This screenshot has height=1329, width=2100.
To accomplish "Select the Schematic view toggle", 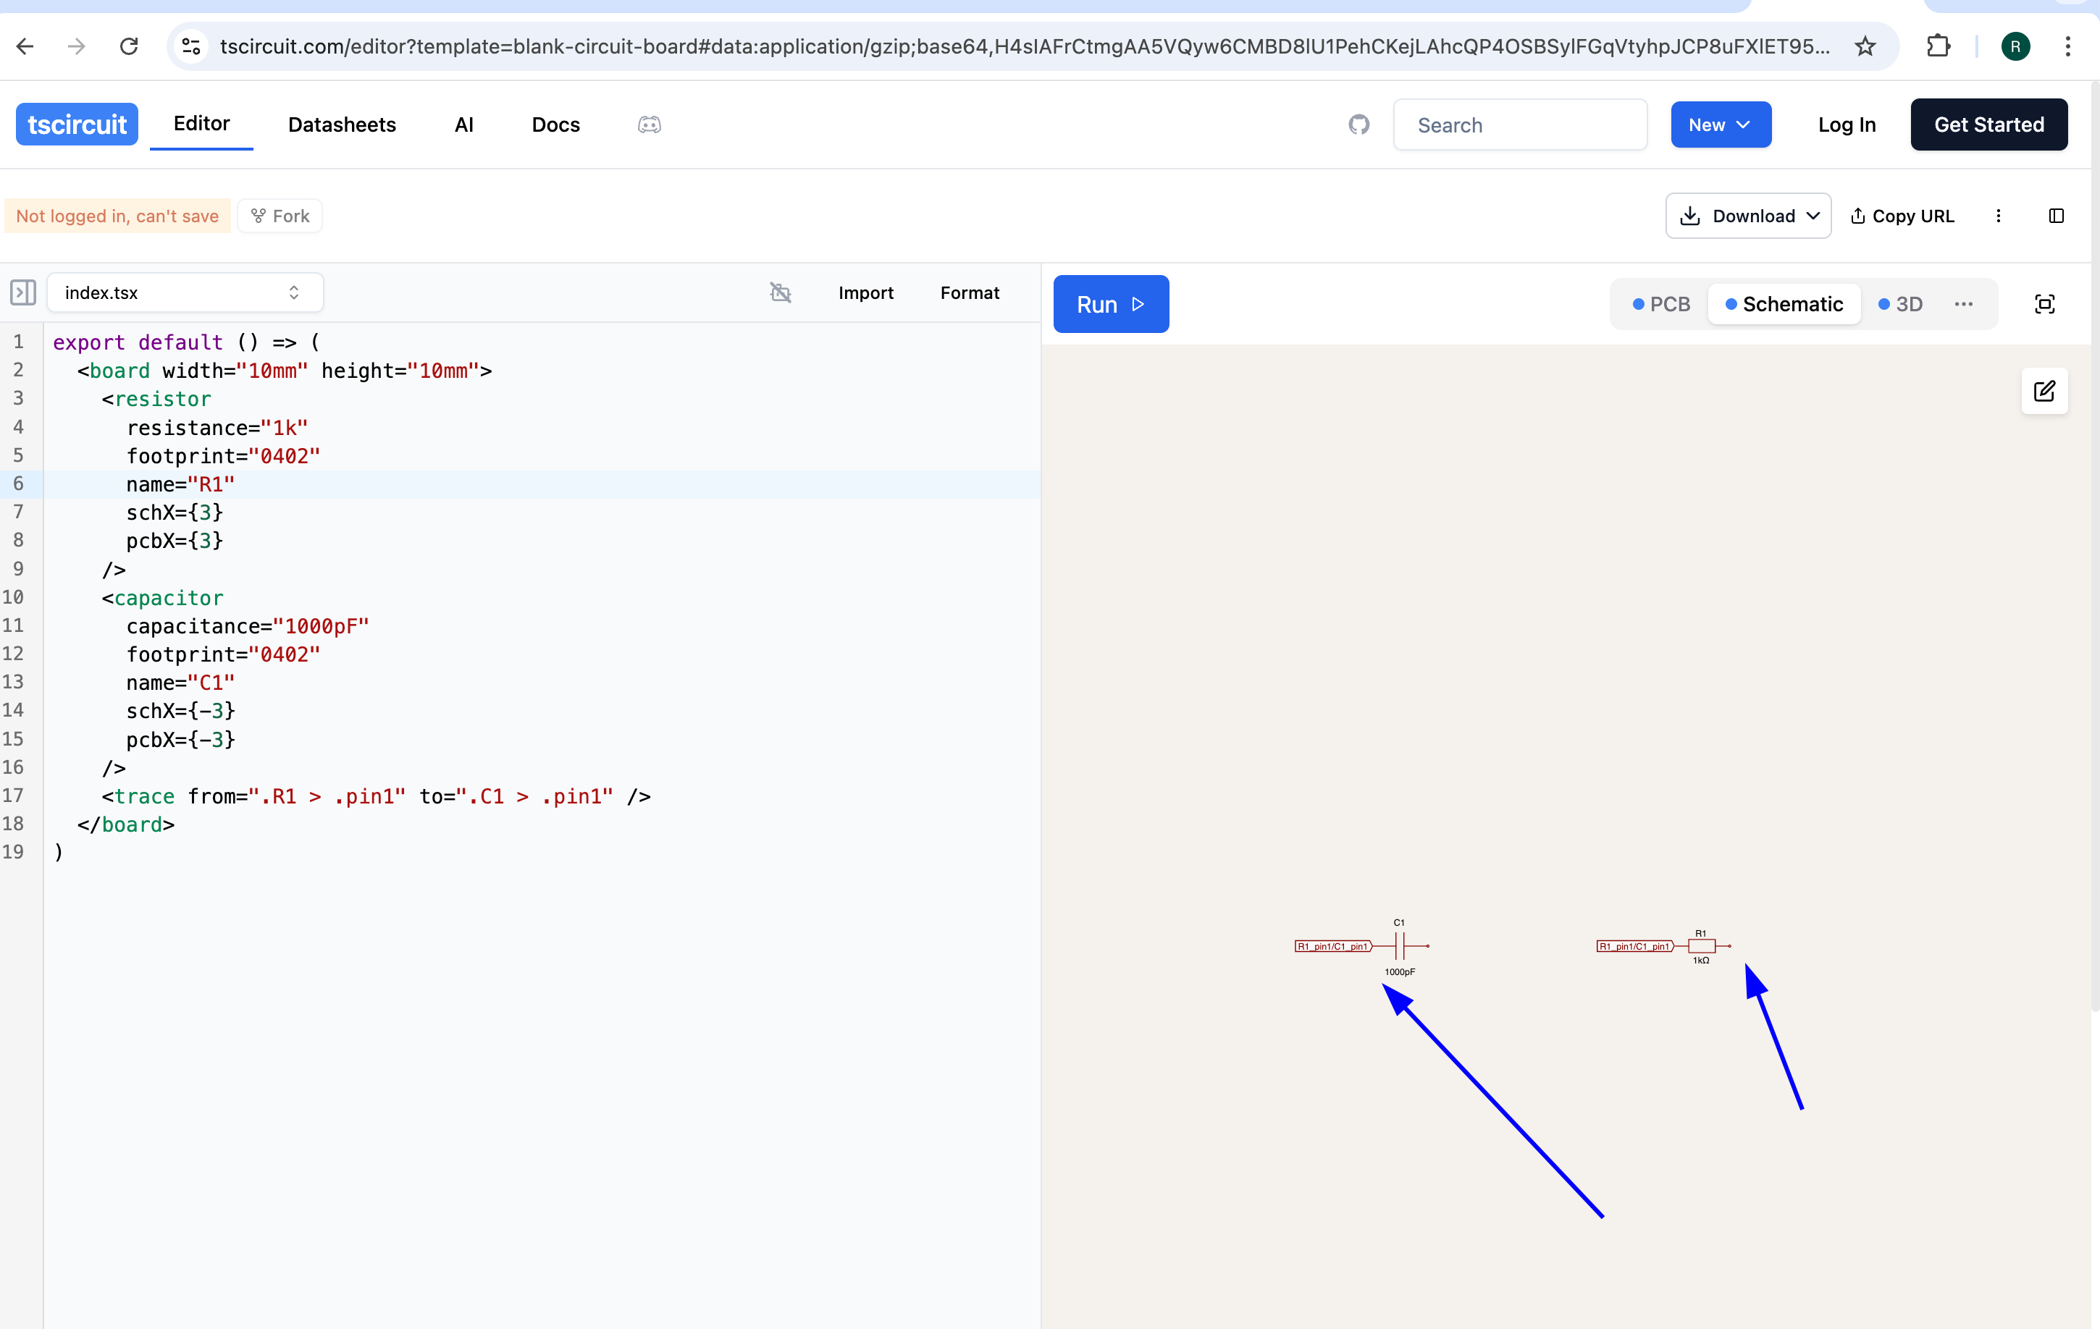I will click(x=1784, y=304).
